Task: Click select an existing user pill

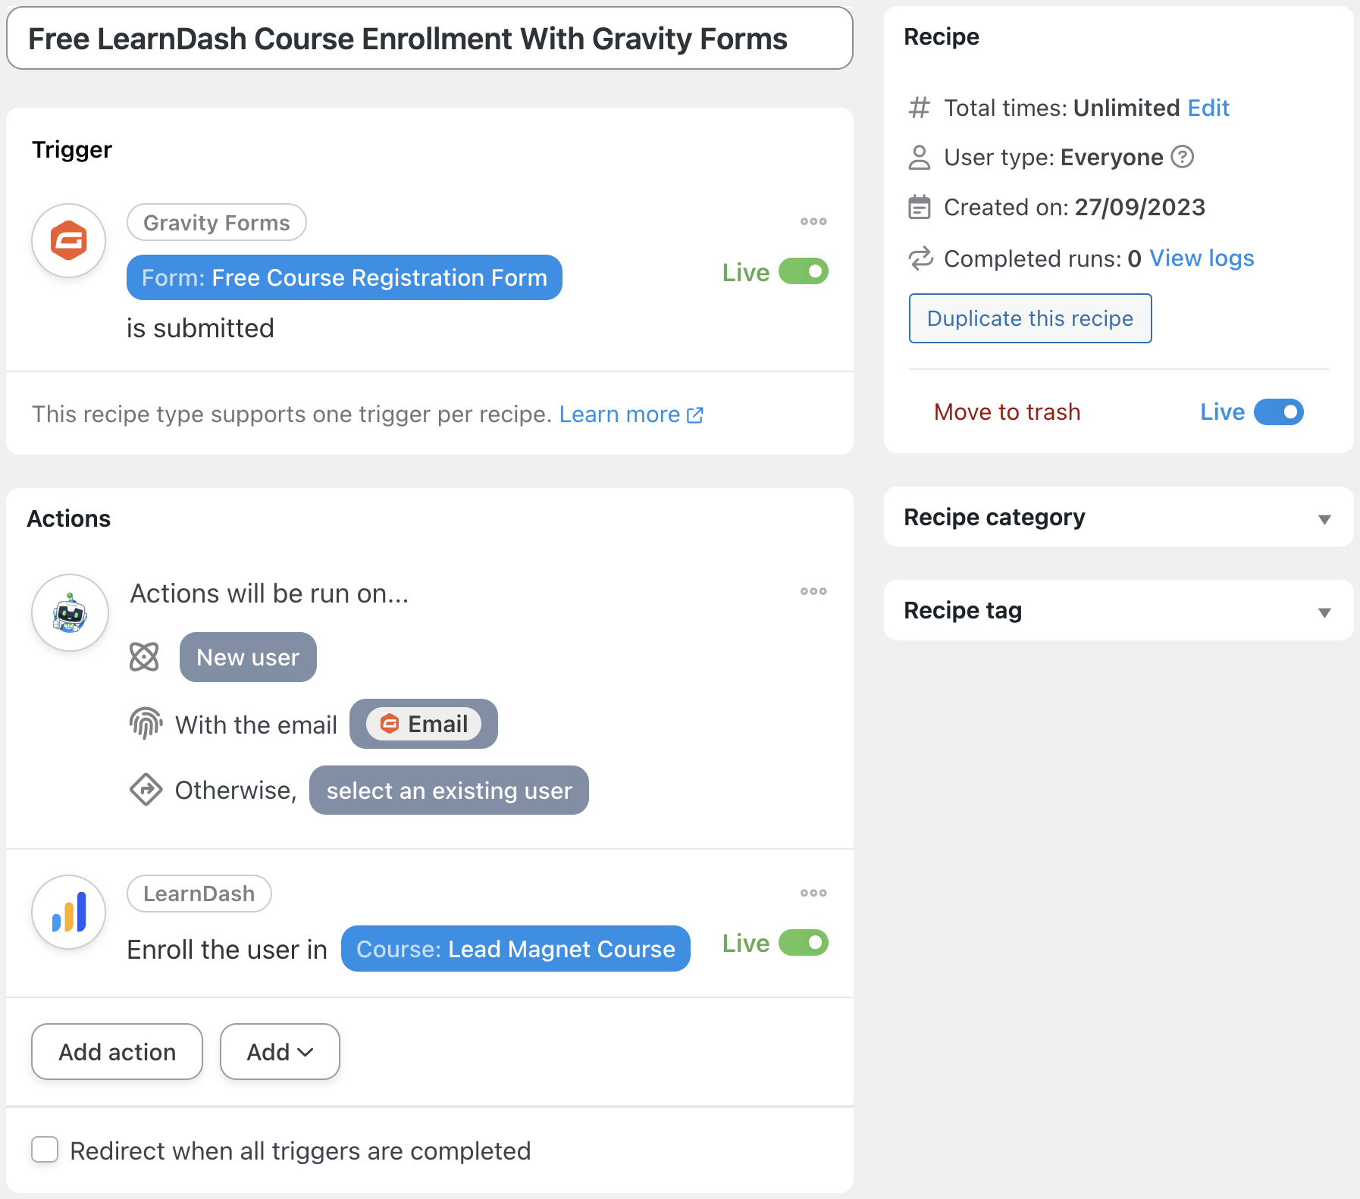Action: tap(449, 790)
